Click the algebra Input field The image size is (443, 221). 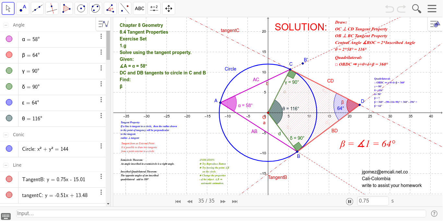[221, 214]
